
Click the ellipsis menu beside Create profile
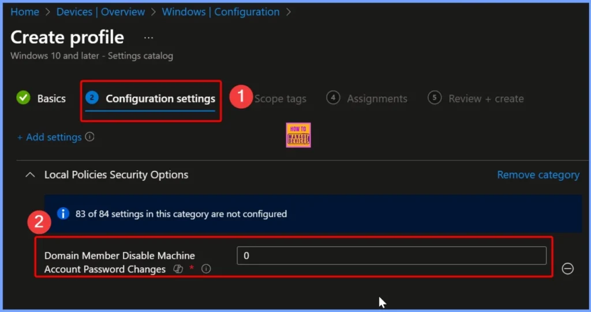tap(149, 37)
